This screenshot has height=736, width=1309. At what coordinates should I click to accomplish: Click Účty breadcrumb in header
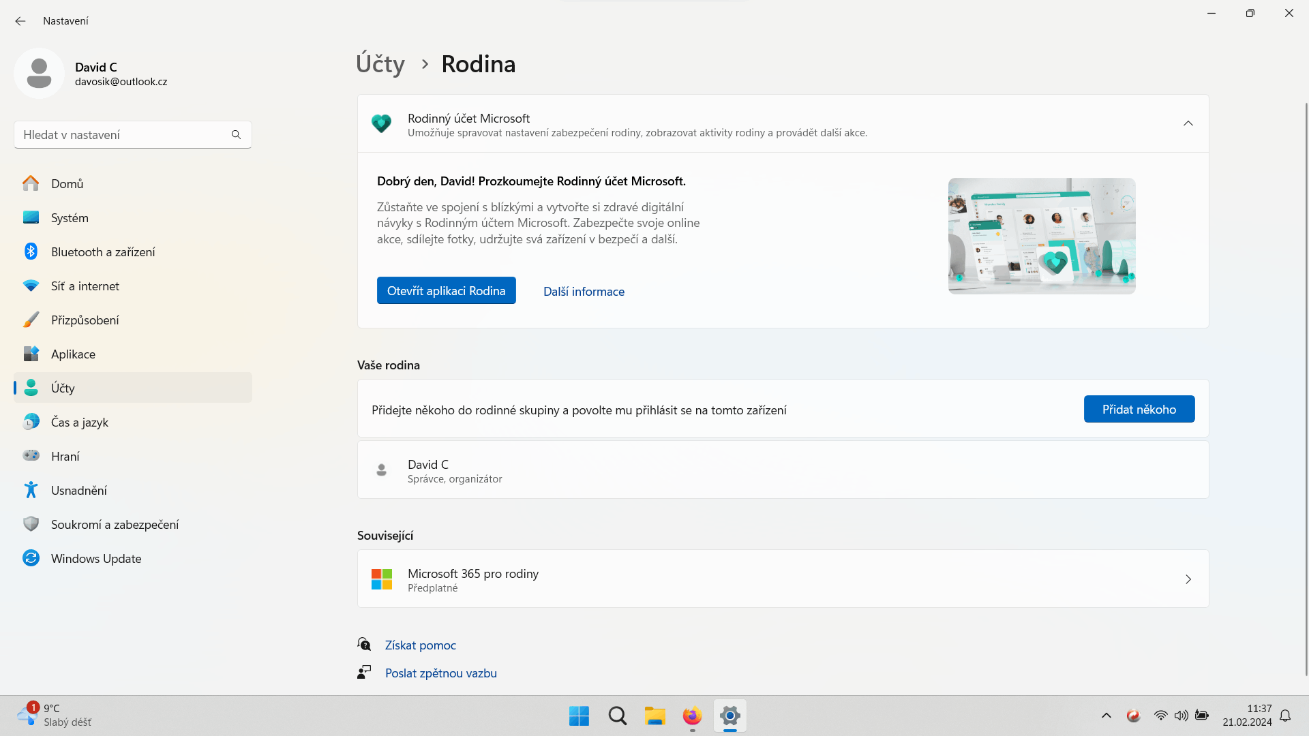coord(380,64)
